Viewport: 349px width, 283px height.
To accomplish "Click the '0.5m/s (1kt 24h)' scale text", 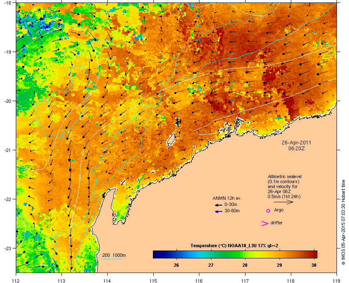I will point(284,196).
